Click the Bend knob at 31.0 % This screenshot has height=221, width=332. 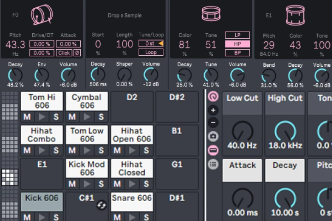coord(269,76)
